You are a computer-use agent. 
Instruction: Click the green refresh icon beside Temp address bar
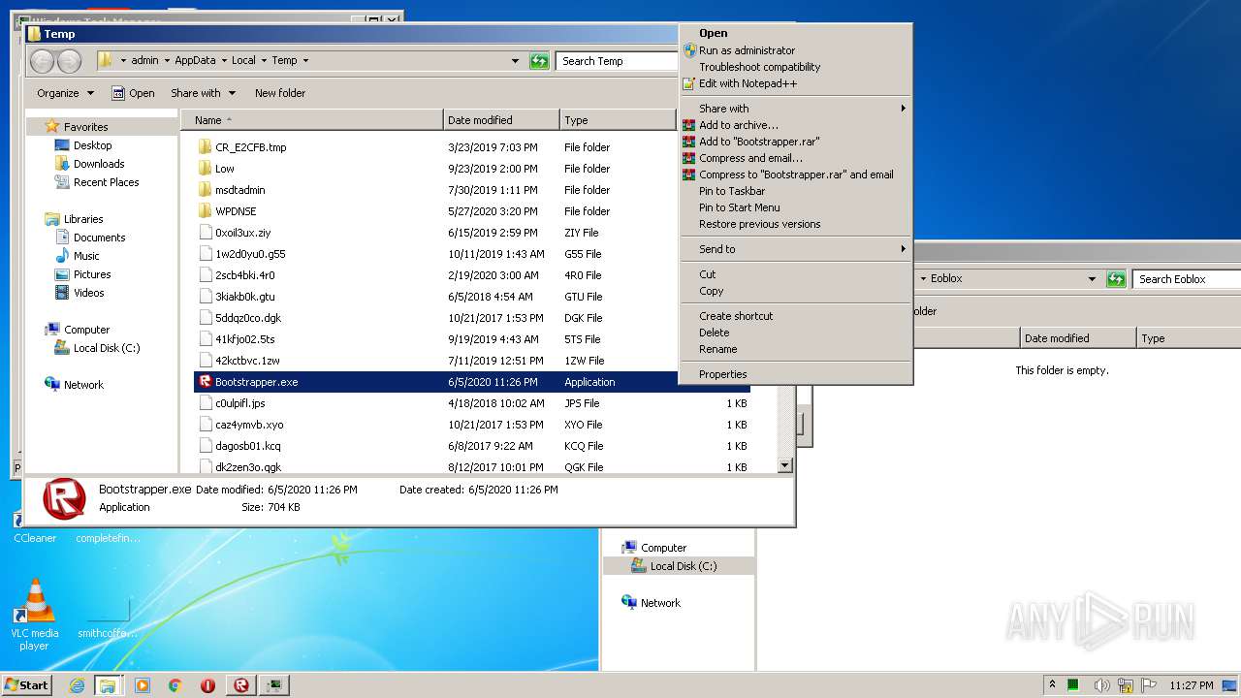pos(539,61)
